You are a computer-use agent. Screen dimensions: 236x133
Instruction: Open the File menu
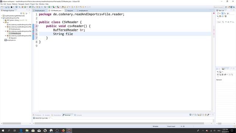click(x=1, y=4)
